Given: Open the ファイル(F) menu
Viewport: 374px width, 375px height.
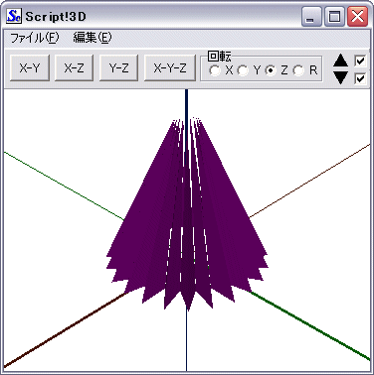Looking at the screenshot, I should click(x=35, y=38).
